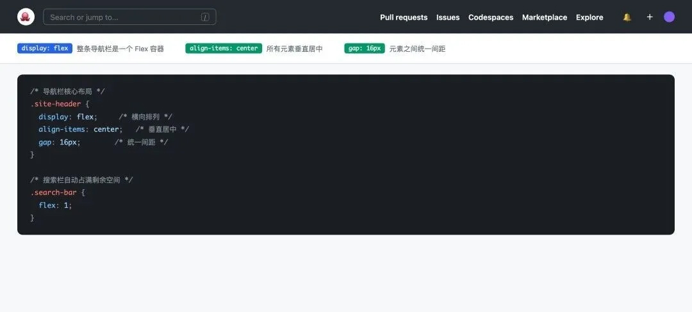Open the notifications bell
Viewport: 692px width, 312px height.
[x=627, y=17]
